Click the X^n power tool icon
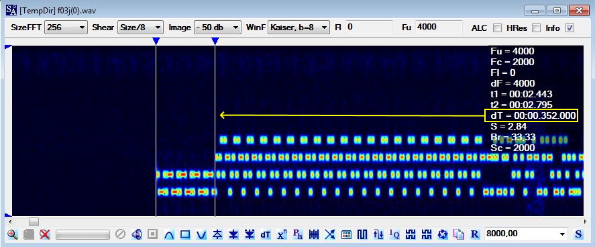The image size is (595, 247). pyautogui.click(x=282, y=234)
